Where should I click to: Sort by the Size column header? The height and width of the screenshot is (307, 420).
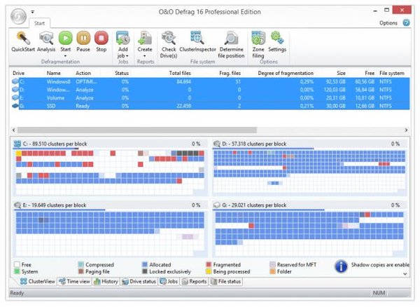point(341,73)
